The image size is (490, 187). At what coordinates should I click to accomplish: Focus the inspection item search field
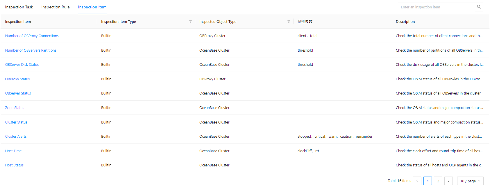pos(436,7)
